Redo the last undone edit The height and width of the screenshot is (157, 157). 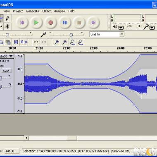[44, 42]
